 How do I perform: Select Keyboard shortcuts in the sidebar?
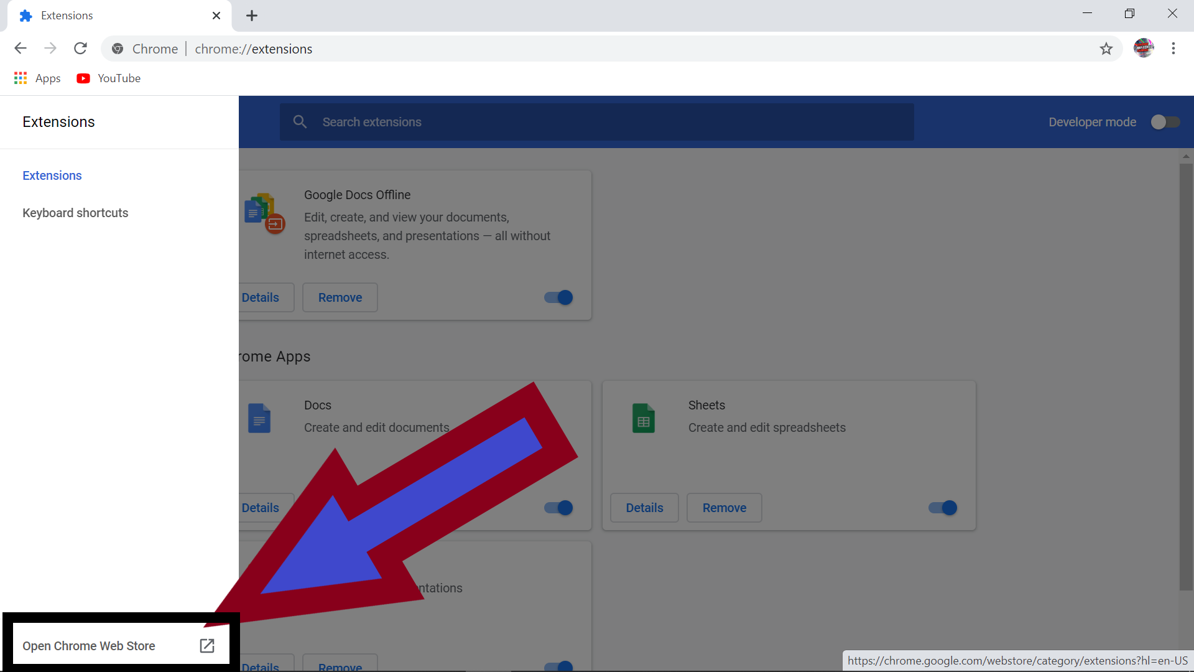coord(75,213)
